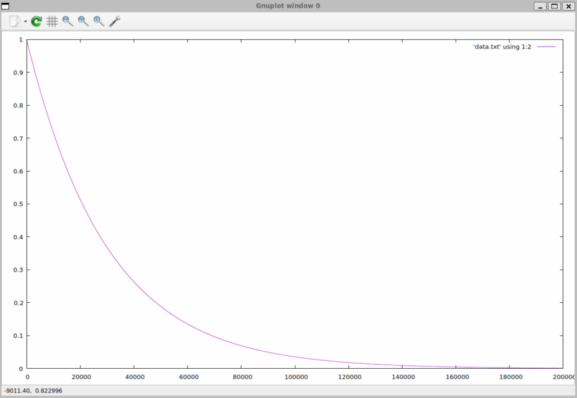The height and width of the screenshot is (398, 577).
Task: Open the export dropdown arrow
Action: (25, 21)
